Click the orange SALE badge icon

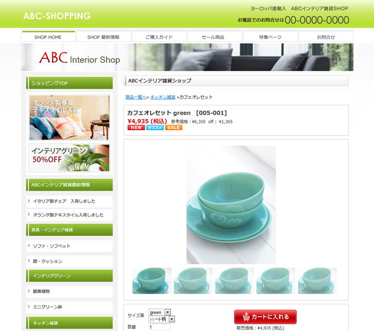coord(174,128)
